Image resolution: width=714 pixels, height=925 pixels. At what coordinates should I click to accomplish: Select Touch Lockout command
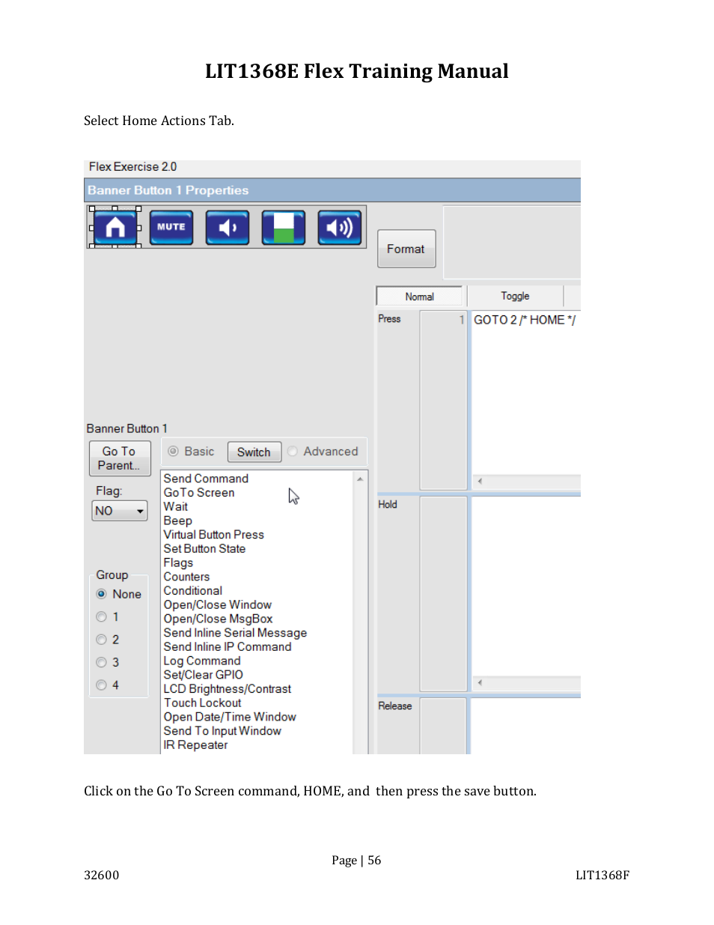203,703
